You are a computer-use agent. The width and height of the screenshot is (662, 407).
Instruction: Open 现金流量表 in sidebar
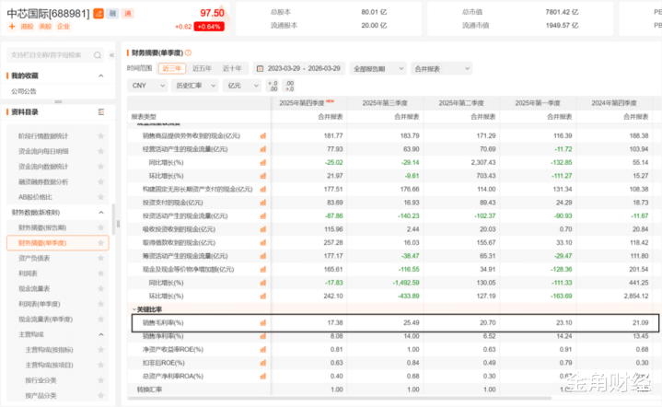[35, 288]
